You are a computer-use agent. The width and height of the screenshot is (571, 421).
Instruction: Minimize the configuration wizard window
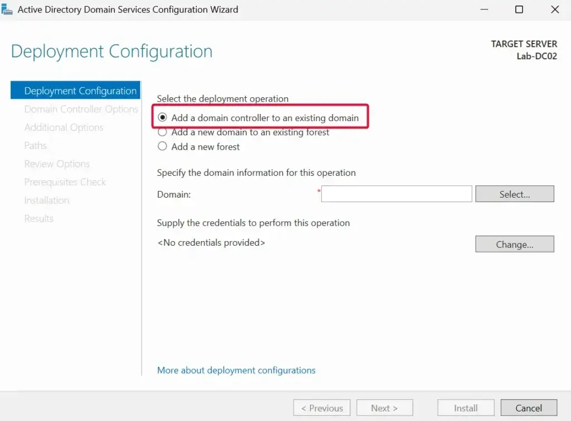[x=483, y=9]
